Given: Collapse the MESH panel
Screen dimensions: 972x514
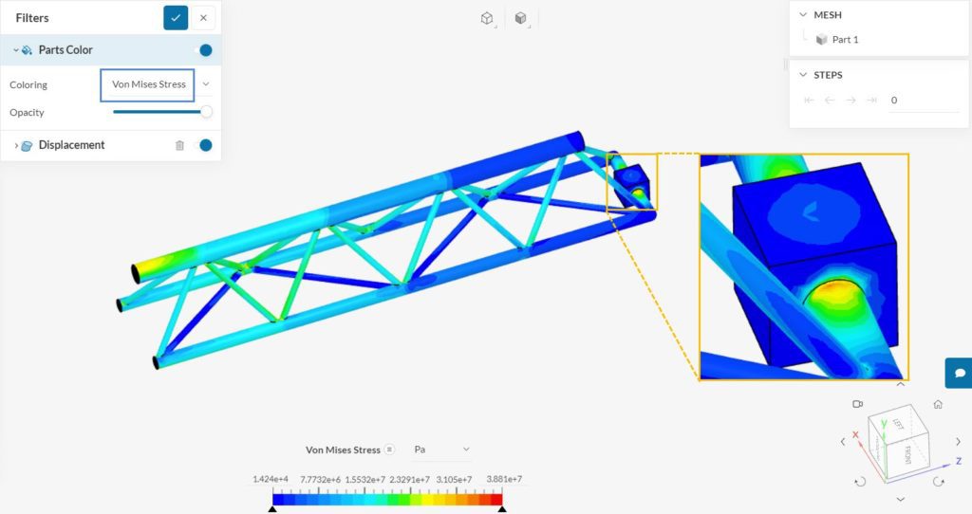Looking at the screenshot, I should 803,15.
